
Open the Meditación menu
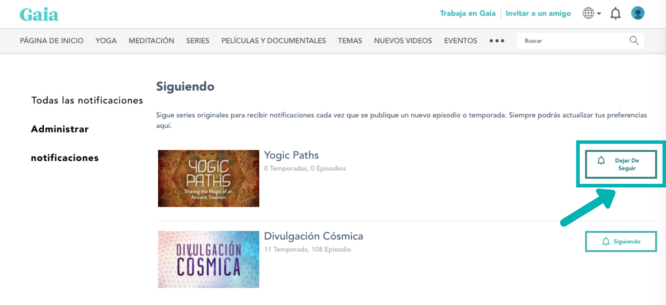coord(151,41)
